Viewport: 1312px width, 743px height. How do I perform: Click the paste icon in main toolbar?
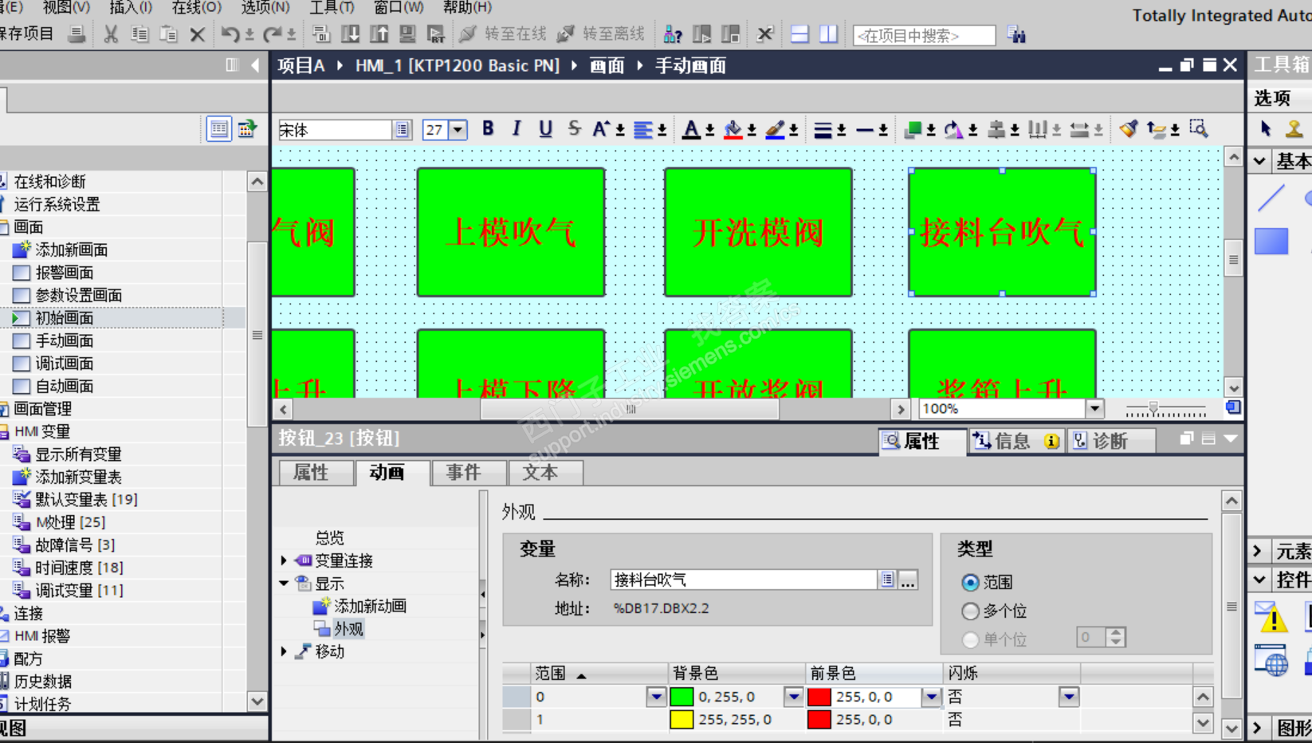point(168,34)
